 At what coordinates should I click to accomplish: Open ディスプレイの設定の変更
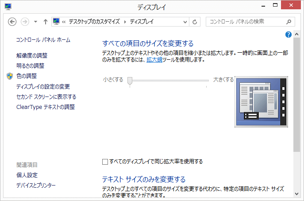tap(43, 86)
